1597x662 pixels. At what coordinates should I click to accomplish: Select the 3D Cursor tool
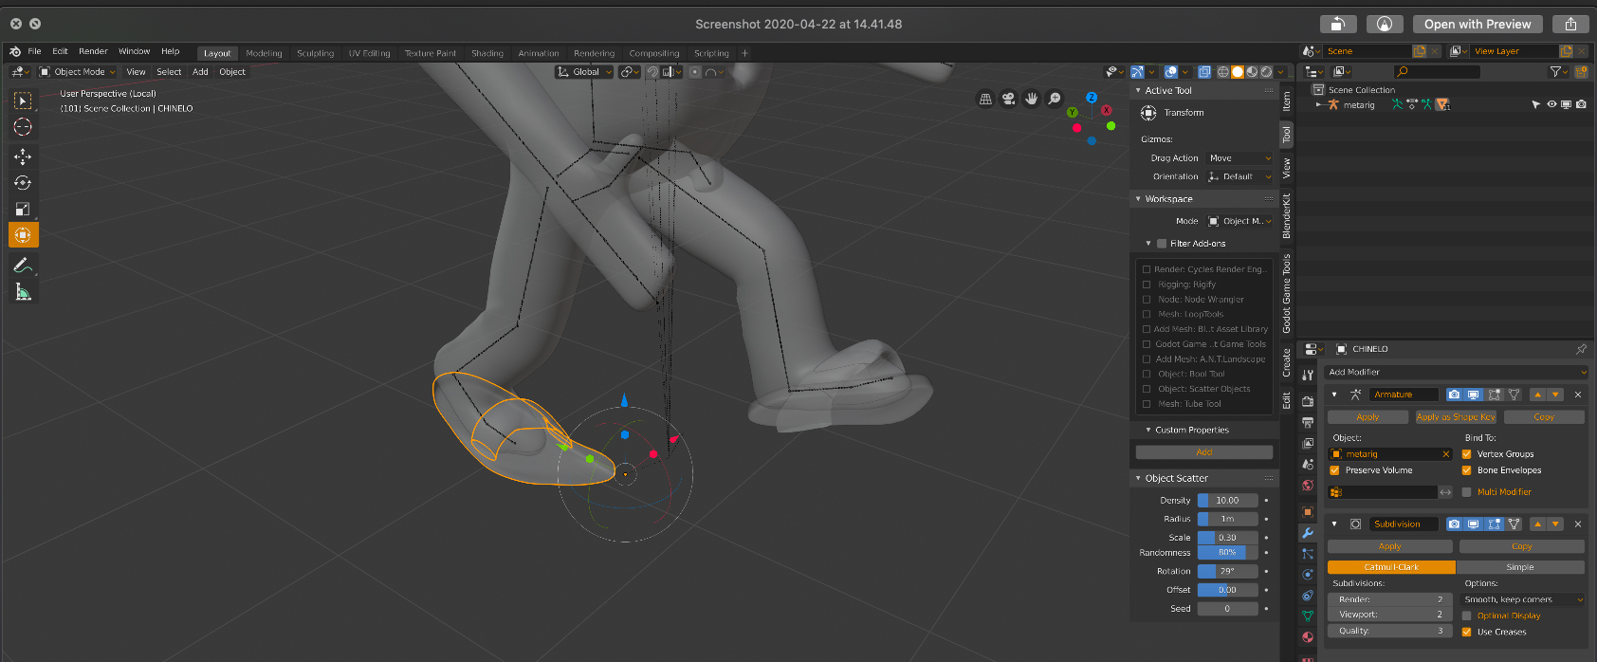coord(23,127)
